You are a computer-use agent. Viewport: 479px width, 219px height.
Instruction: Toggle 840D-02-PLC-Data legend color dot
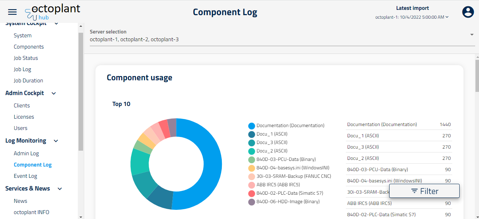251,193
